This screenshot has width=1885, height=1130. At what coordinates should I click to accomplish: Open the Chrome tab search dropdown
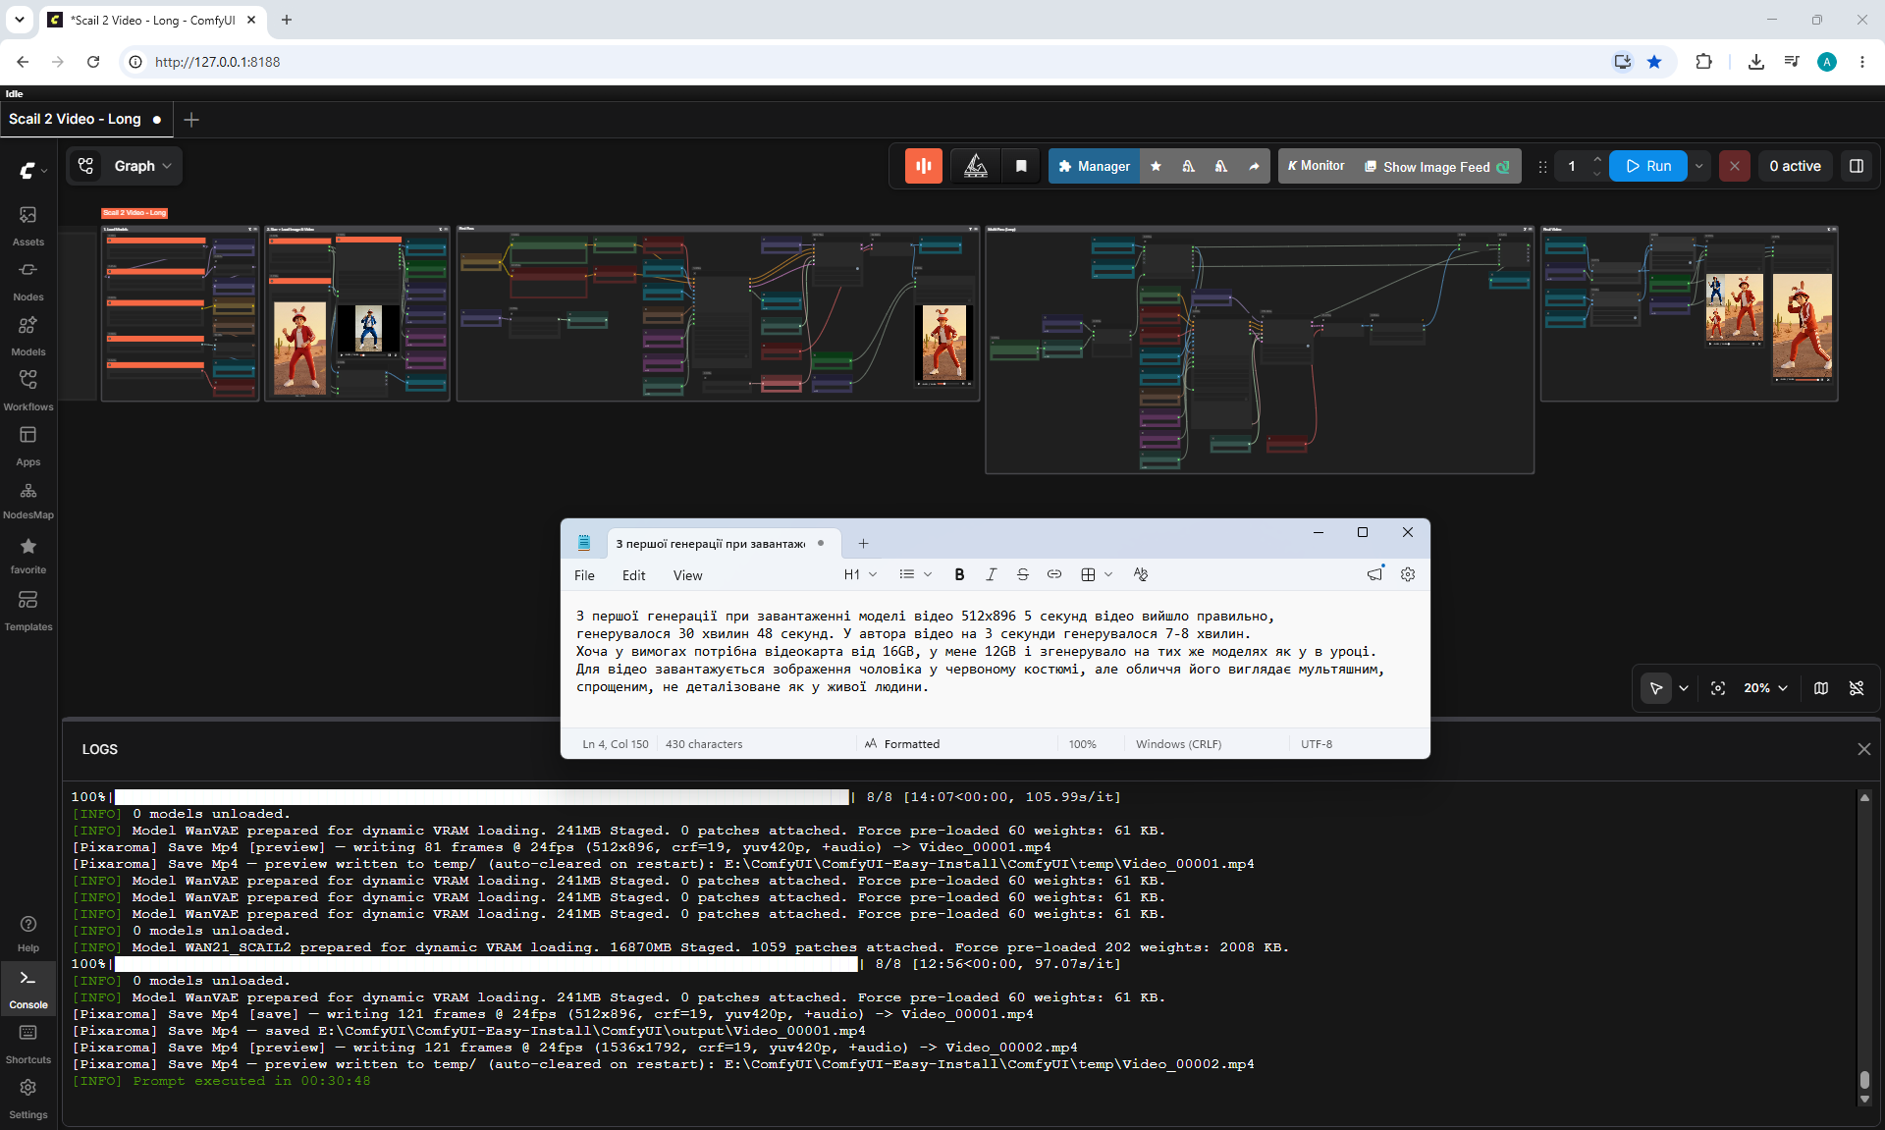click(19, 19)
